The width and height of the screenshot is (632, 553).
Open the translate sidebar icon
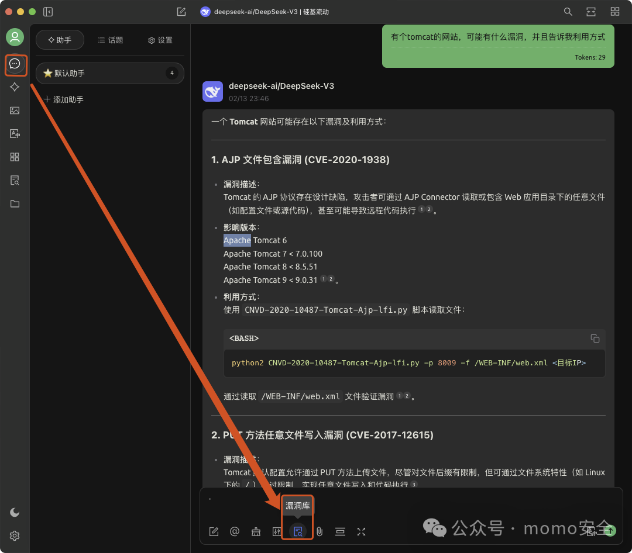(x=15, y=134)
